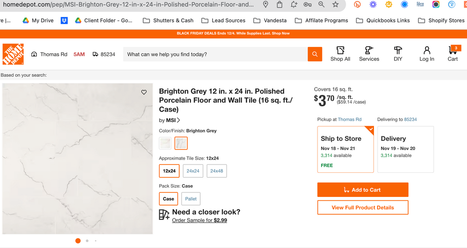Click the Log In person icon
This screenshot has width=467, height=248.
427,50
